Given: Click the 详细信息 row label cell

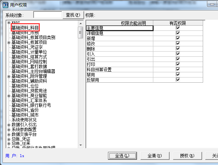Looking at the screenshot, I should 120,33.
